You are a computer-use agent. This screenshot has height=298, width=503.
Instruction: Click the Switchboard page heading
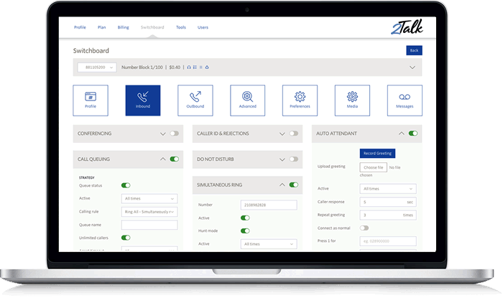click(91, 51)
